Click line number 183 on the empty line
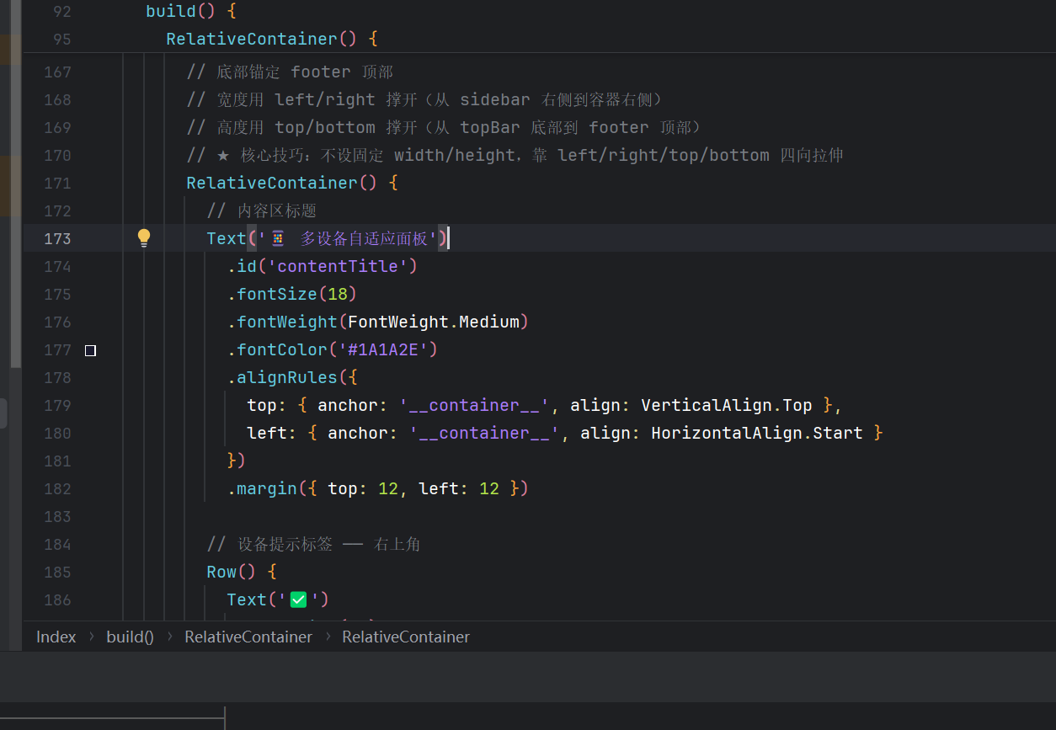Image resolution: width=1056 pixels, height=730 pixels. [x=57, y=517]
